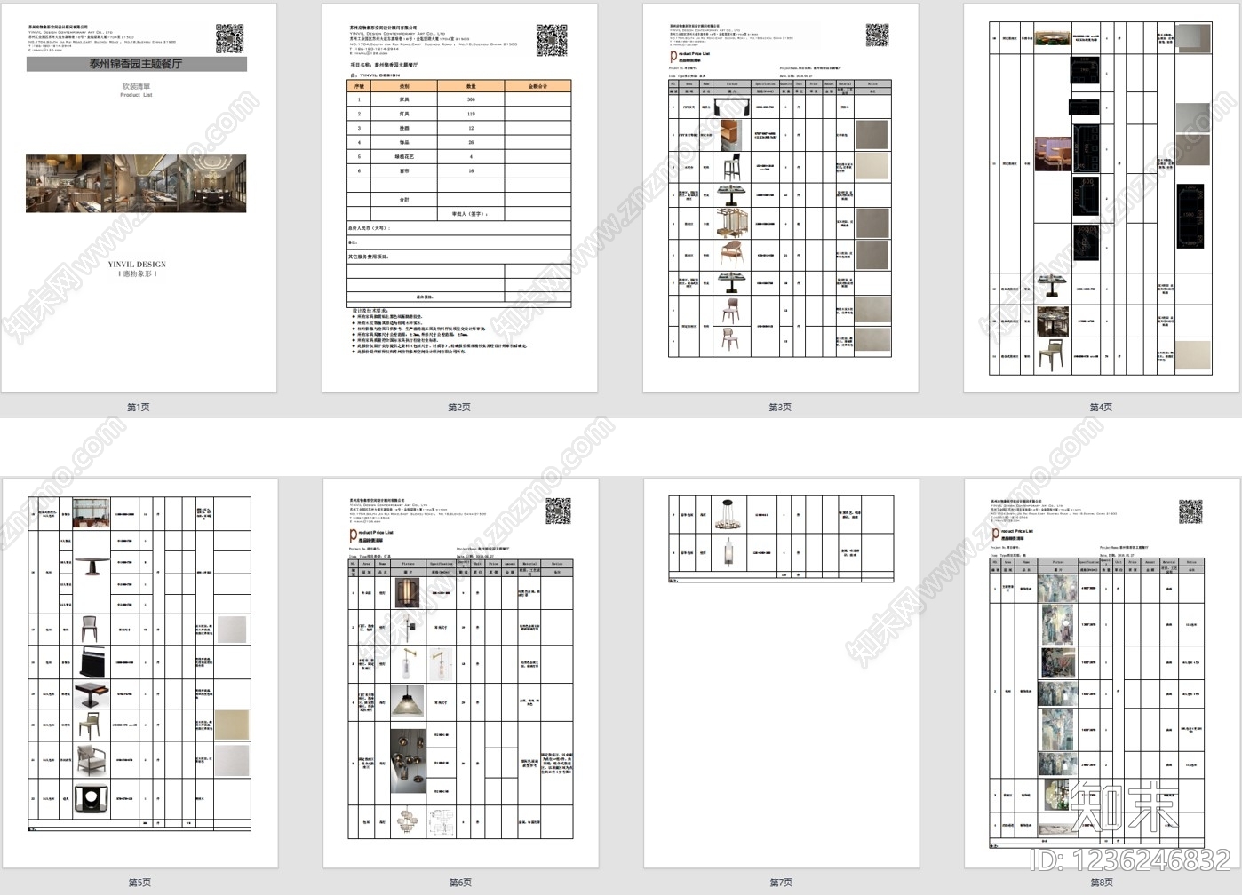Click the 第6页 page label
Screen dimensions: 1242x895
460,883
